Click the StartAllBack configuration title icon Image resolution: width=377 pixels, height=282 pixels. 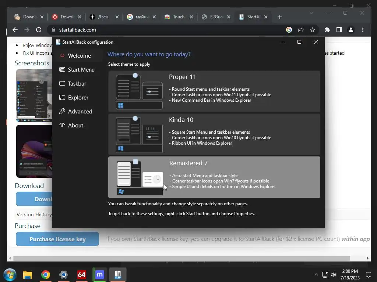point(58,42)
